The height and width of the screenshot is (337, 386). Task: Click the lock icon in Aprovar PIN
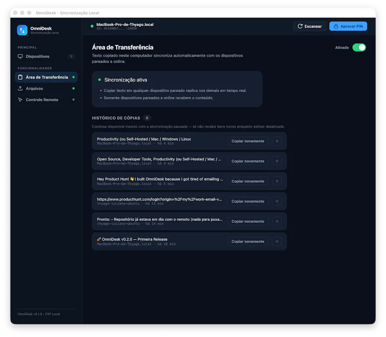(x=336, y=27)
